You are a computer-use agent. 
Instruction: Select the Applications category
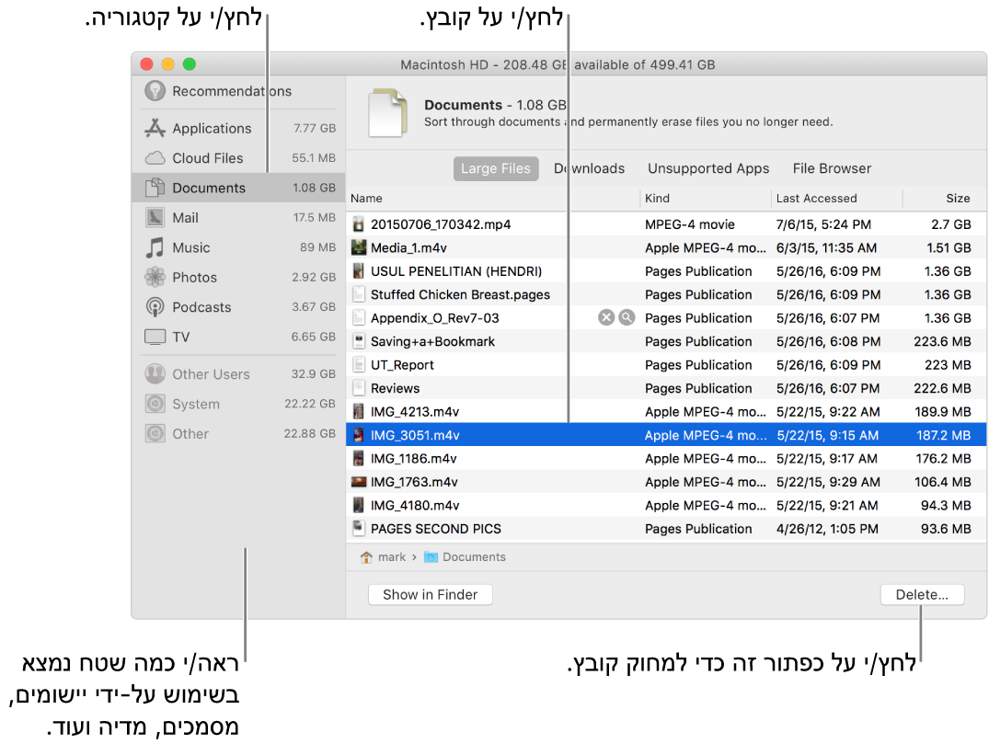click(238, 128)
